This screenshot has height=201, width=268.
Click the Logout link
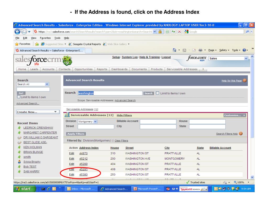coord(166,57)
